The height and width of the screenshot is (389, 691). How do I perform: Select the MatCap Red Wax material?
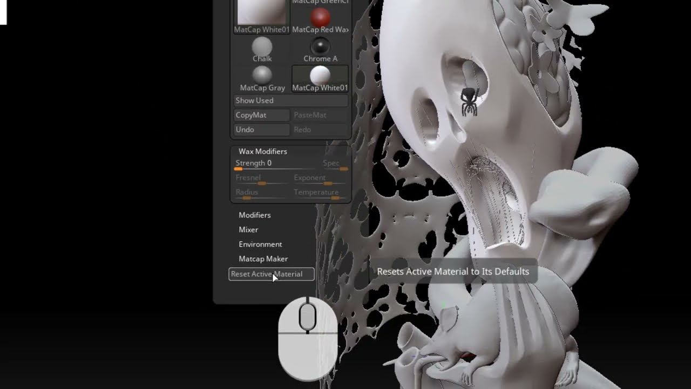click(320, 21)
